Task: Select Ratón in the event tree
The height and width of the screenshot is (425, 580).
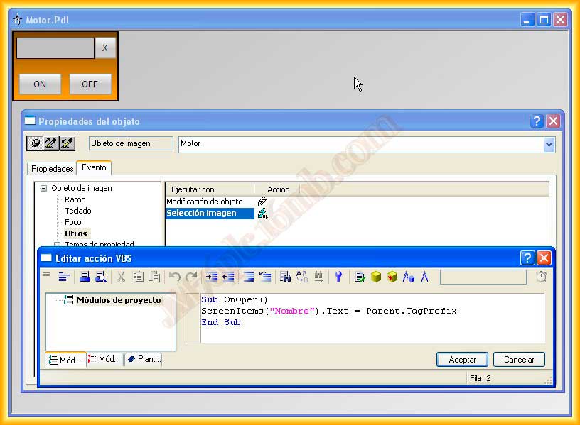Action: (75, 199)
